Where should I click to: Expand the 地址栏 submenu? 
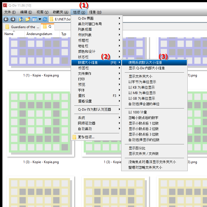pos(96,46)
